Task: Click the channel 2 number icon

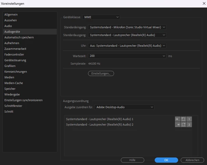Action: coord(189,125)
